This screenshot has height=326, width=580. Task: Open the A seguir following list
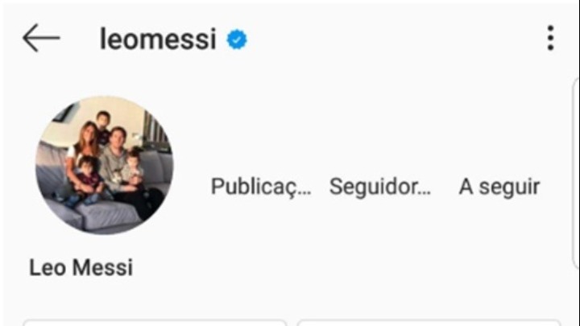(x=499, y=187)
